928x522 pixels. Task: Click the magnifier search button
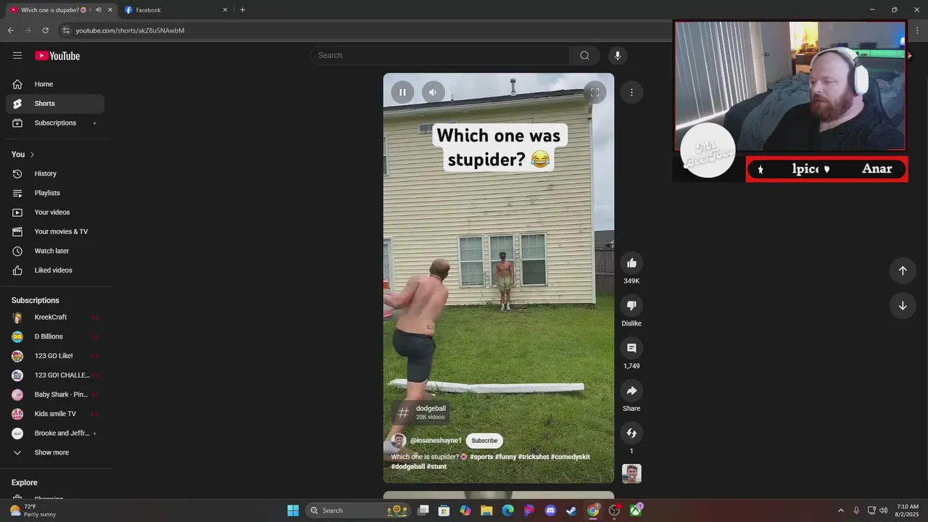pyautogui.click(x=584, y=56)
